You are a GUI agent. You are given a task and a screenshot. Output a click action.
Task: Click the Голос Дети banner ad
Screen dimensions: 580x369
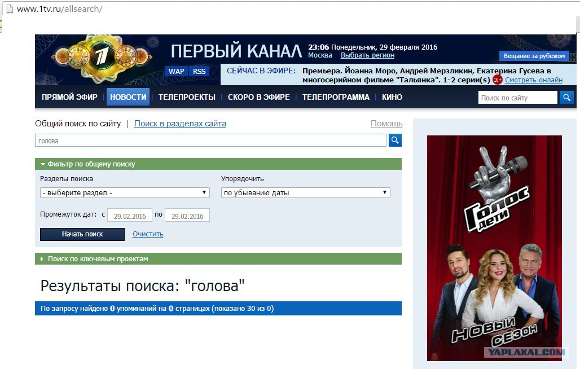point(494,248)
